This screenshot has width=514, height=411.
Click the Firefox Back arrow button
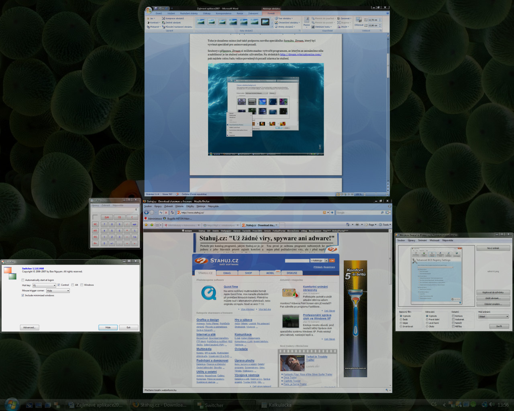[x=147, y=212]
